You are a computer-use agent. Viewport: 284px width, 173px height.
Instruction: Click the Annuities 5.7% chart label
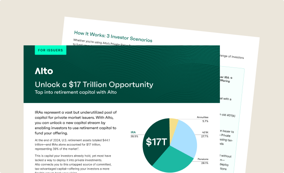pos(203,119)
